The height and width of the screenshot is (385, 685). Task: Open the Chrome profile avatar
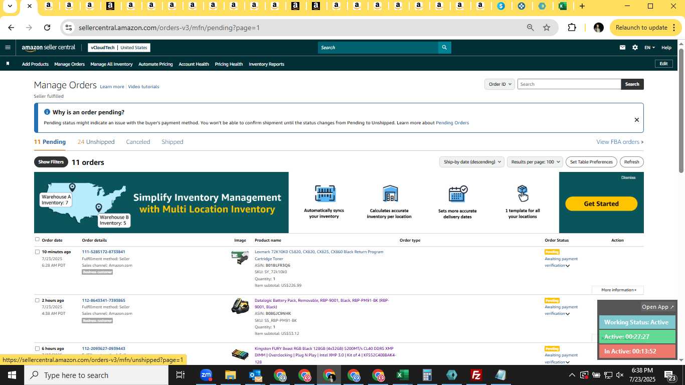[598, 28]
